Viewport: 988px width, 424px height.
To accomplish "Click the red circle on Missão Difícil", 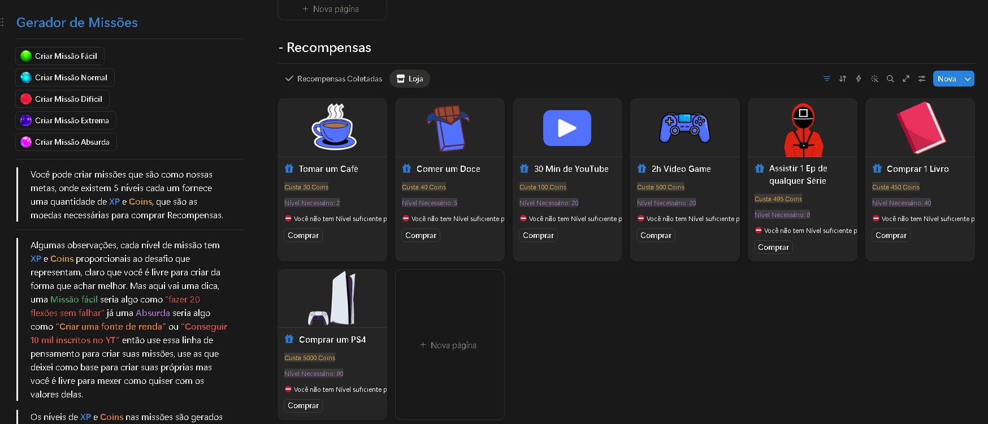I will [x=26, y=99].
